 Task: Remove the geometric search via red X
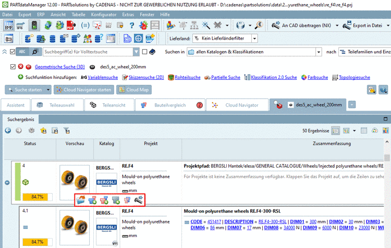(x=21, y=66)
